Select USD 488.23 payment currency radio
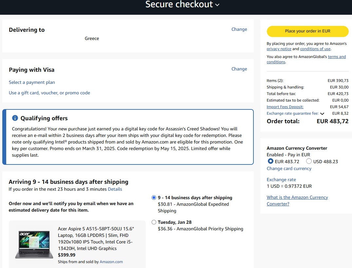 pyautogui.click(x=309, y=161)
